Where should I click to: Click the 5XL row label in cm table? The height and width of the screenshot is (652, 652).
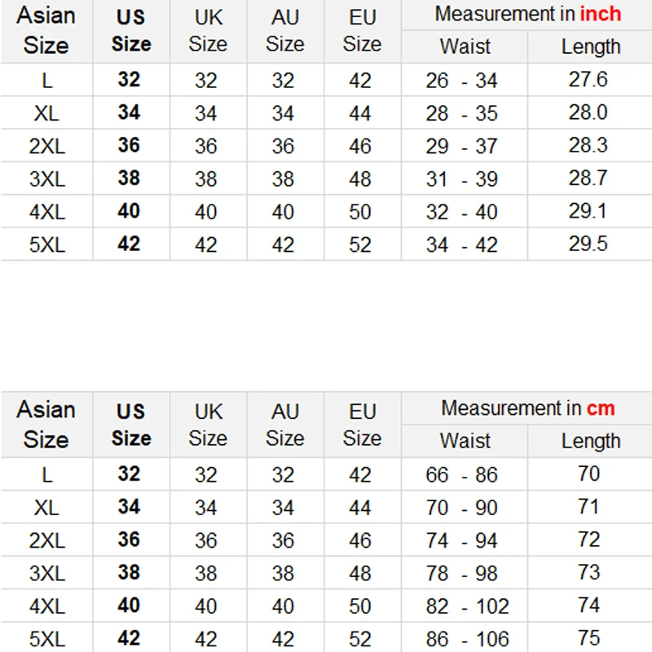[46, 638]
